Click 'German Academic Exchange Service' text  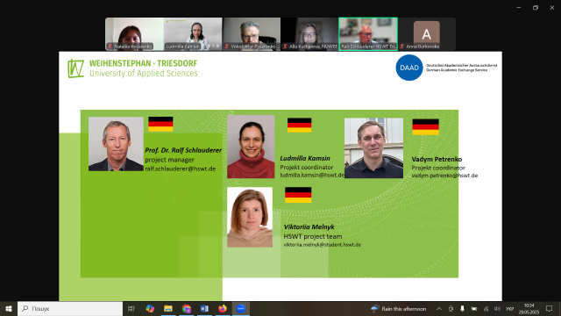pyautogui.click(x=457, y=70)
